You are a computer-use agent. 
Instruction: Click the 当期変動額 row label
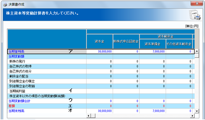(47, 56)
